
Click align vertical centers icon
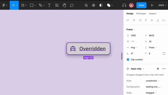[152, 20]
